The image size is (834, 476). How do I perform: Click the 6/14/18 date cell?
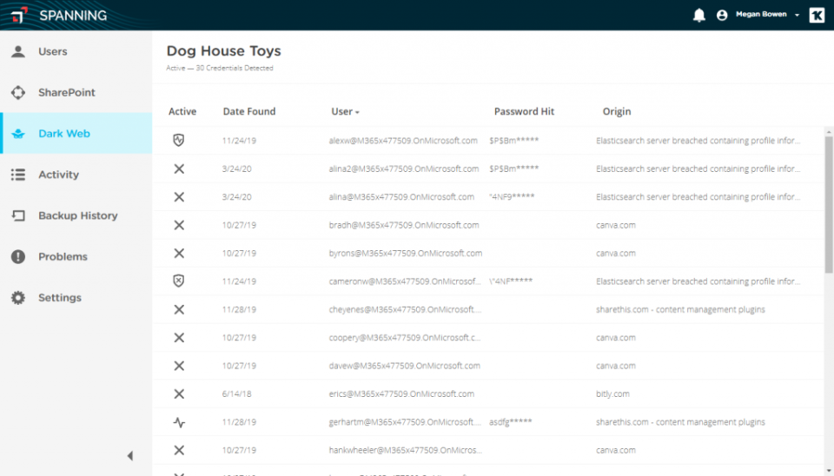[236, 394]
